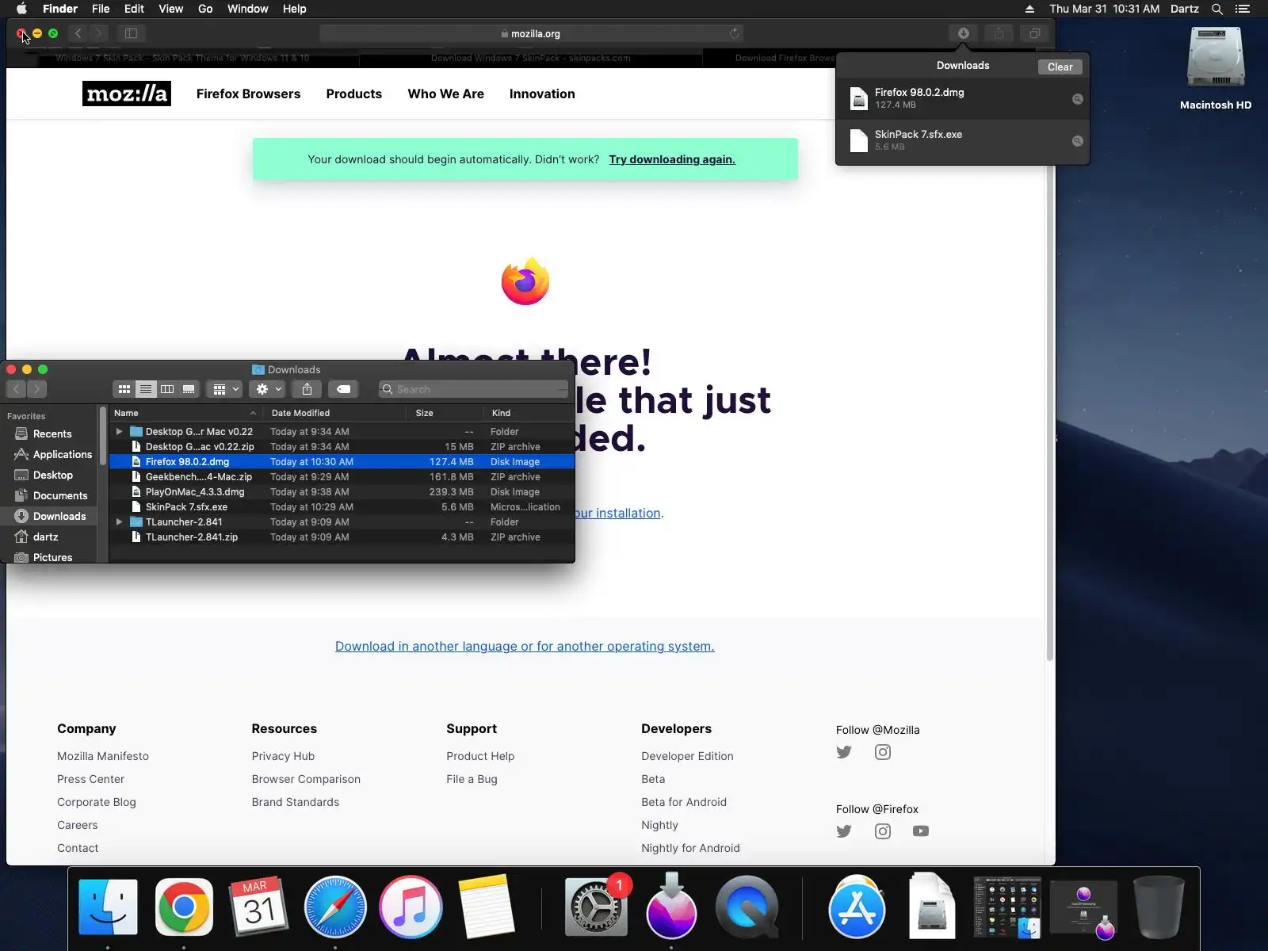Viewport: 1268px width, 951px height.
Task: Sort Finder list by Name column
Action: click(185, 413)
